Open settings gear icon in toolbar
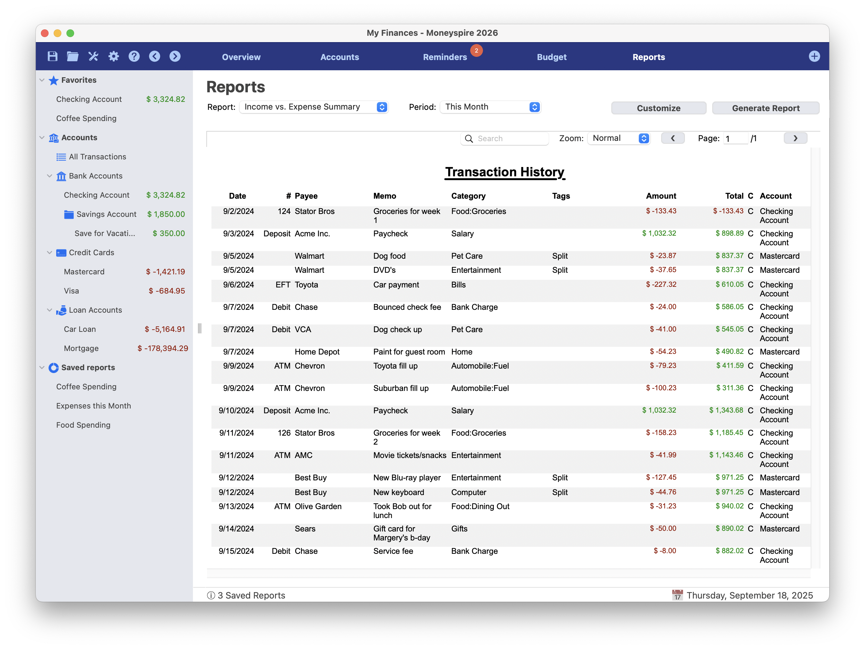 click(x=113, y=56)
